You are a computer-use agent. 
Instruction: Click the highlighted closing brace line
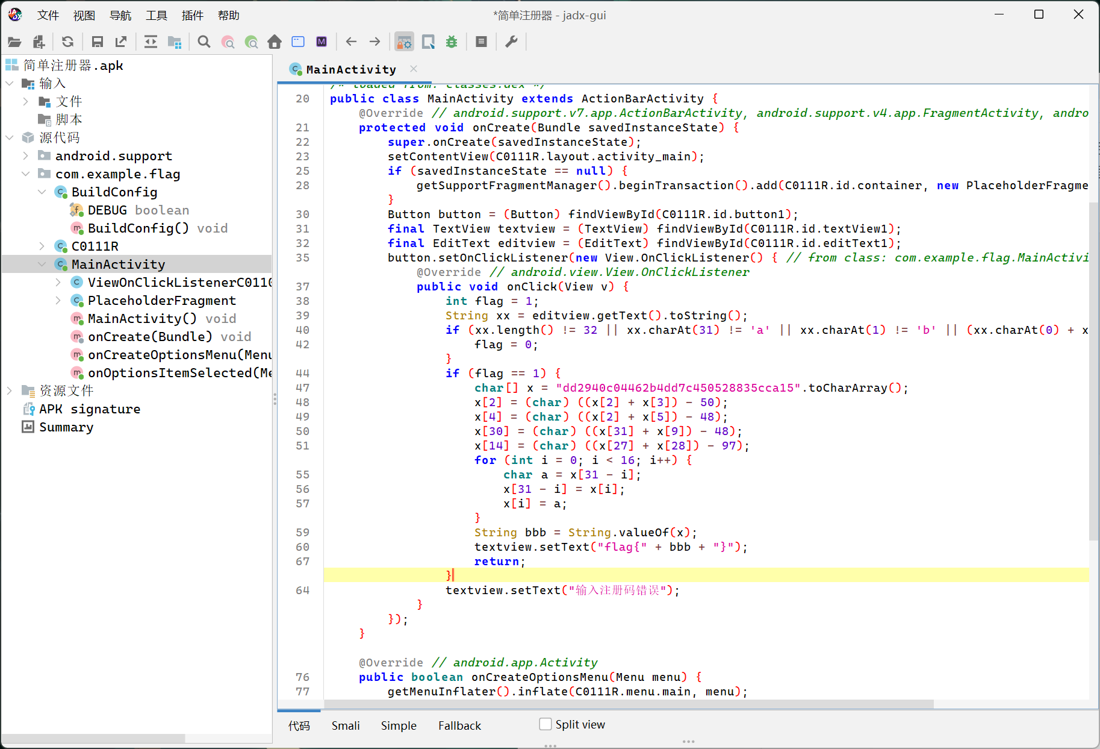[x=706, y=575]
